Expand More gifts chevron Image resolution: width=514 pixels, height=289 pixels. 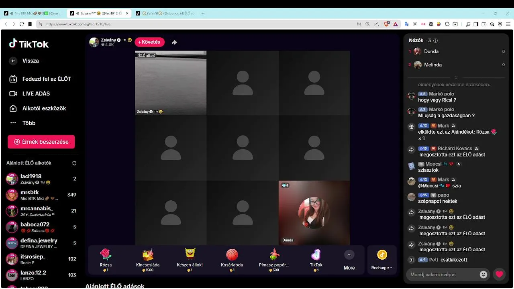click(x=349, y=255)
